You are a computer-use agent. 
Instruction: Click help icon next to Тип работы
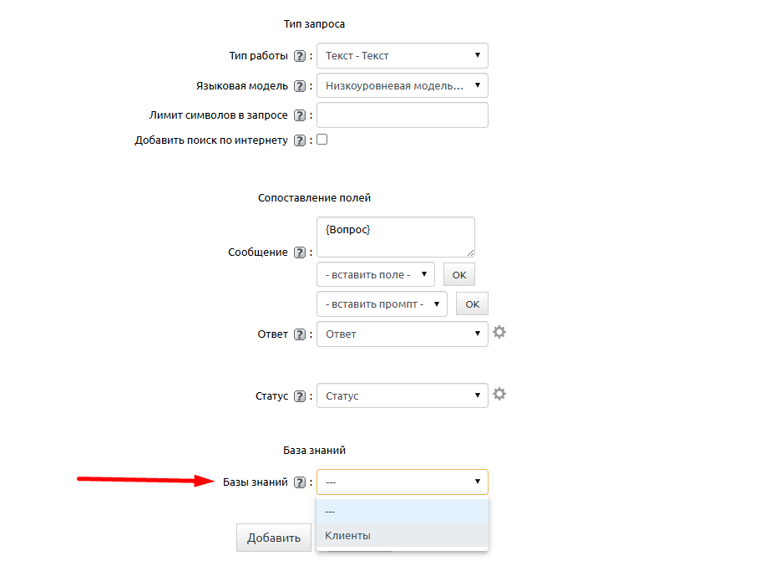pyautogui.click(x=301, y=56)
